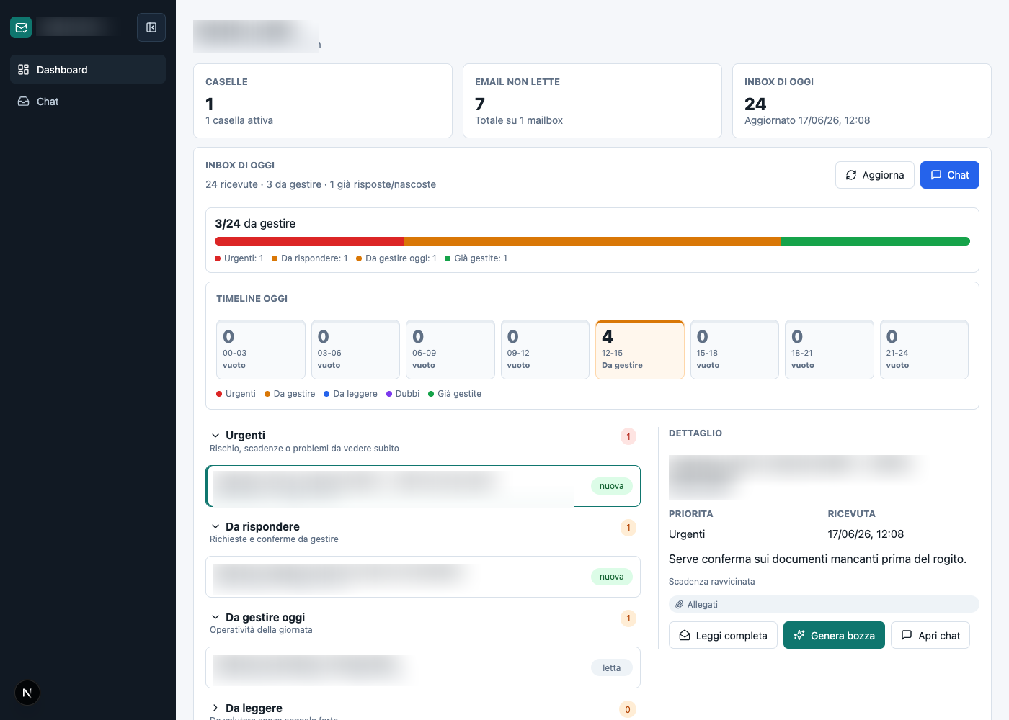Click the Urgenti count badge
This screenshot has width=1009, height=720.
(x=628, y=436)
